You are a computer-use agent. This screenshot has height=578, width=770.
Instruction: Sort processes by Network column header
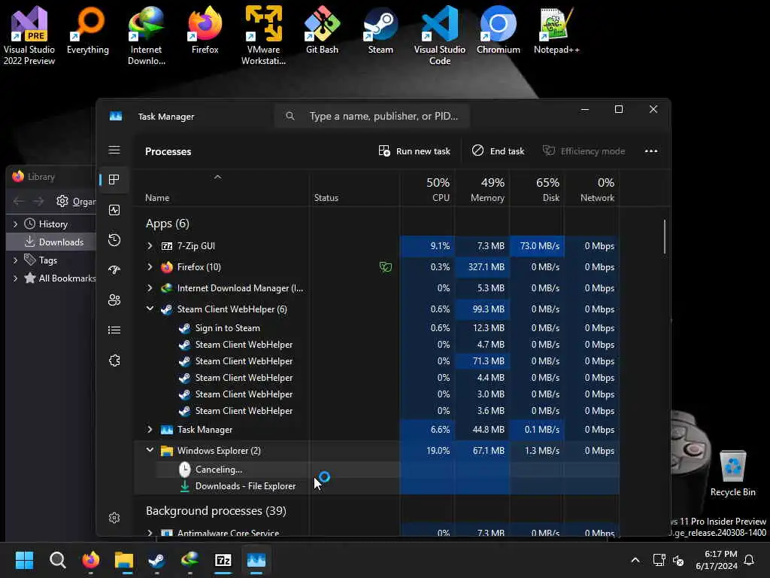coord(592,190)
